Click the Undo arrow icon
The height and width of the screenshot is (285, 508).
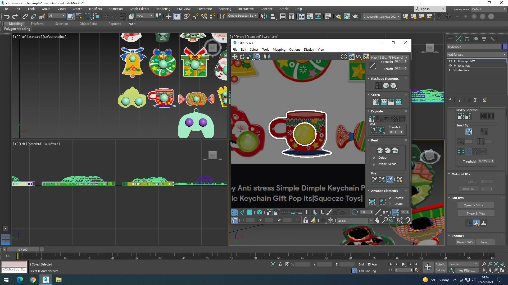point(7,17)
